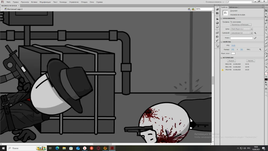This screenshot has height=151, width=268.
Task: Open the Align panel icon in dock
Action: pyautogui.click(x=217, y=19)
